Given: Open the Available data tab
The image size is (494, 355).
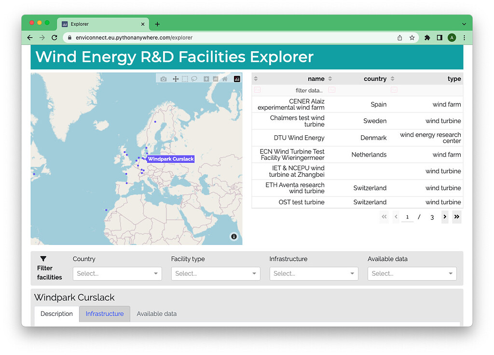Looking at the screenshot, I should [x=156, y=314].
